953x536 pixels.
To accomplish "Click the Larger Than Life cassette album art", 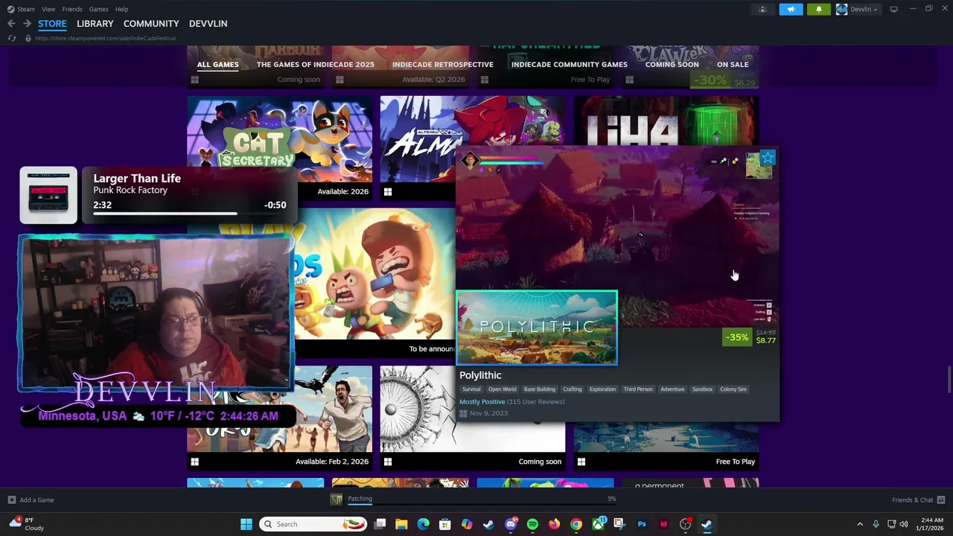I will pyautogui.click(x=48, y=195).
